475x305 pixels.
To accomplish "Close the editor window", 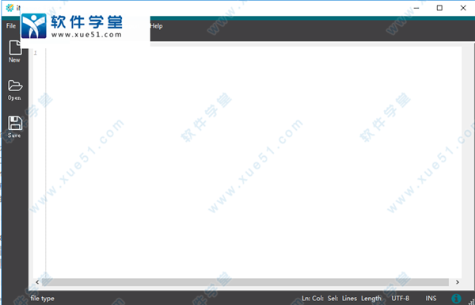I will [x=463, y=8].
